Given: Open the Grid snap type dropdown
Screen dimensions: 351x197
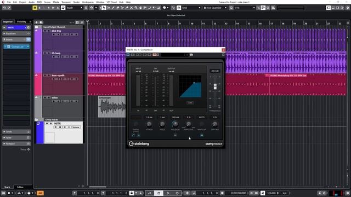Looking at the screenshot, I should click(x=191, y=8).
